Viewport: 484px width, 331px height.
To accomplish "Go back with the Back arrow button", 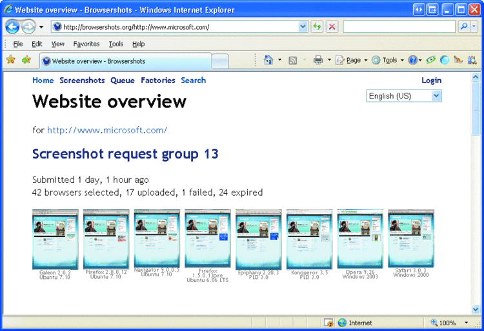I will (12, 27).
